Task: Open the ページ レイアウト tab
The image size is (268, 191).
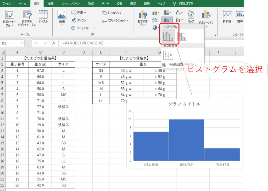Action: point(71,4)
